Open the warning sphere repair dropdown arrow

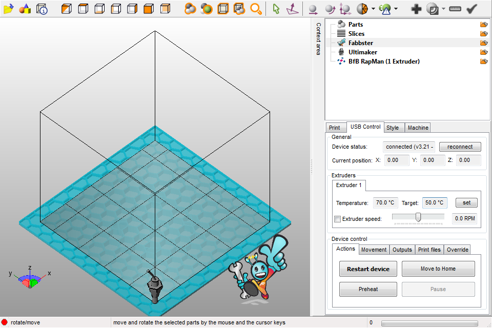[396, 9]
